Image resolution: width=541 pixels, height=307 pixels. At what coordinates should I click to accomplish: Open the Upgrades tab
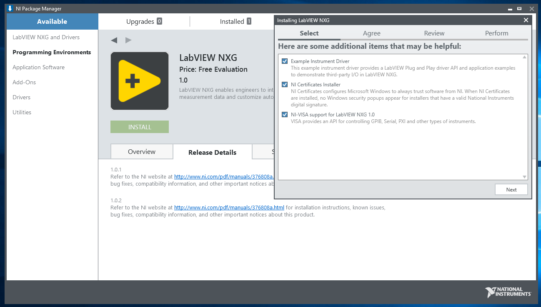coord(144,21)
